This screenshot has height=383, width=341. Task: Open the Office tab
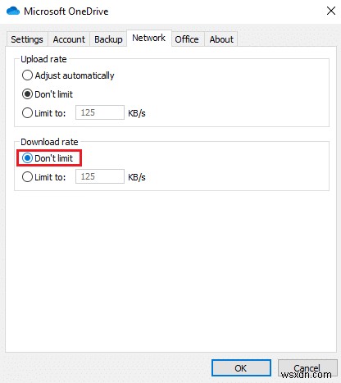pyautogui.click(x=187, y=39)
